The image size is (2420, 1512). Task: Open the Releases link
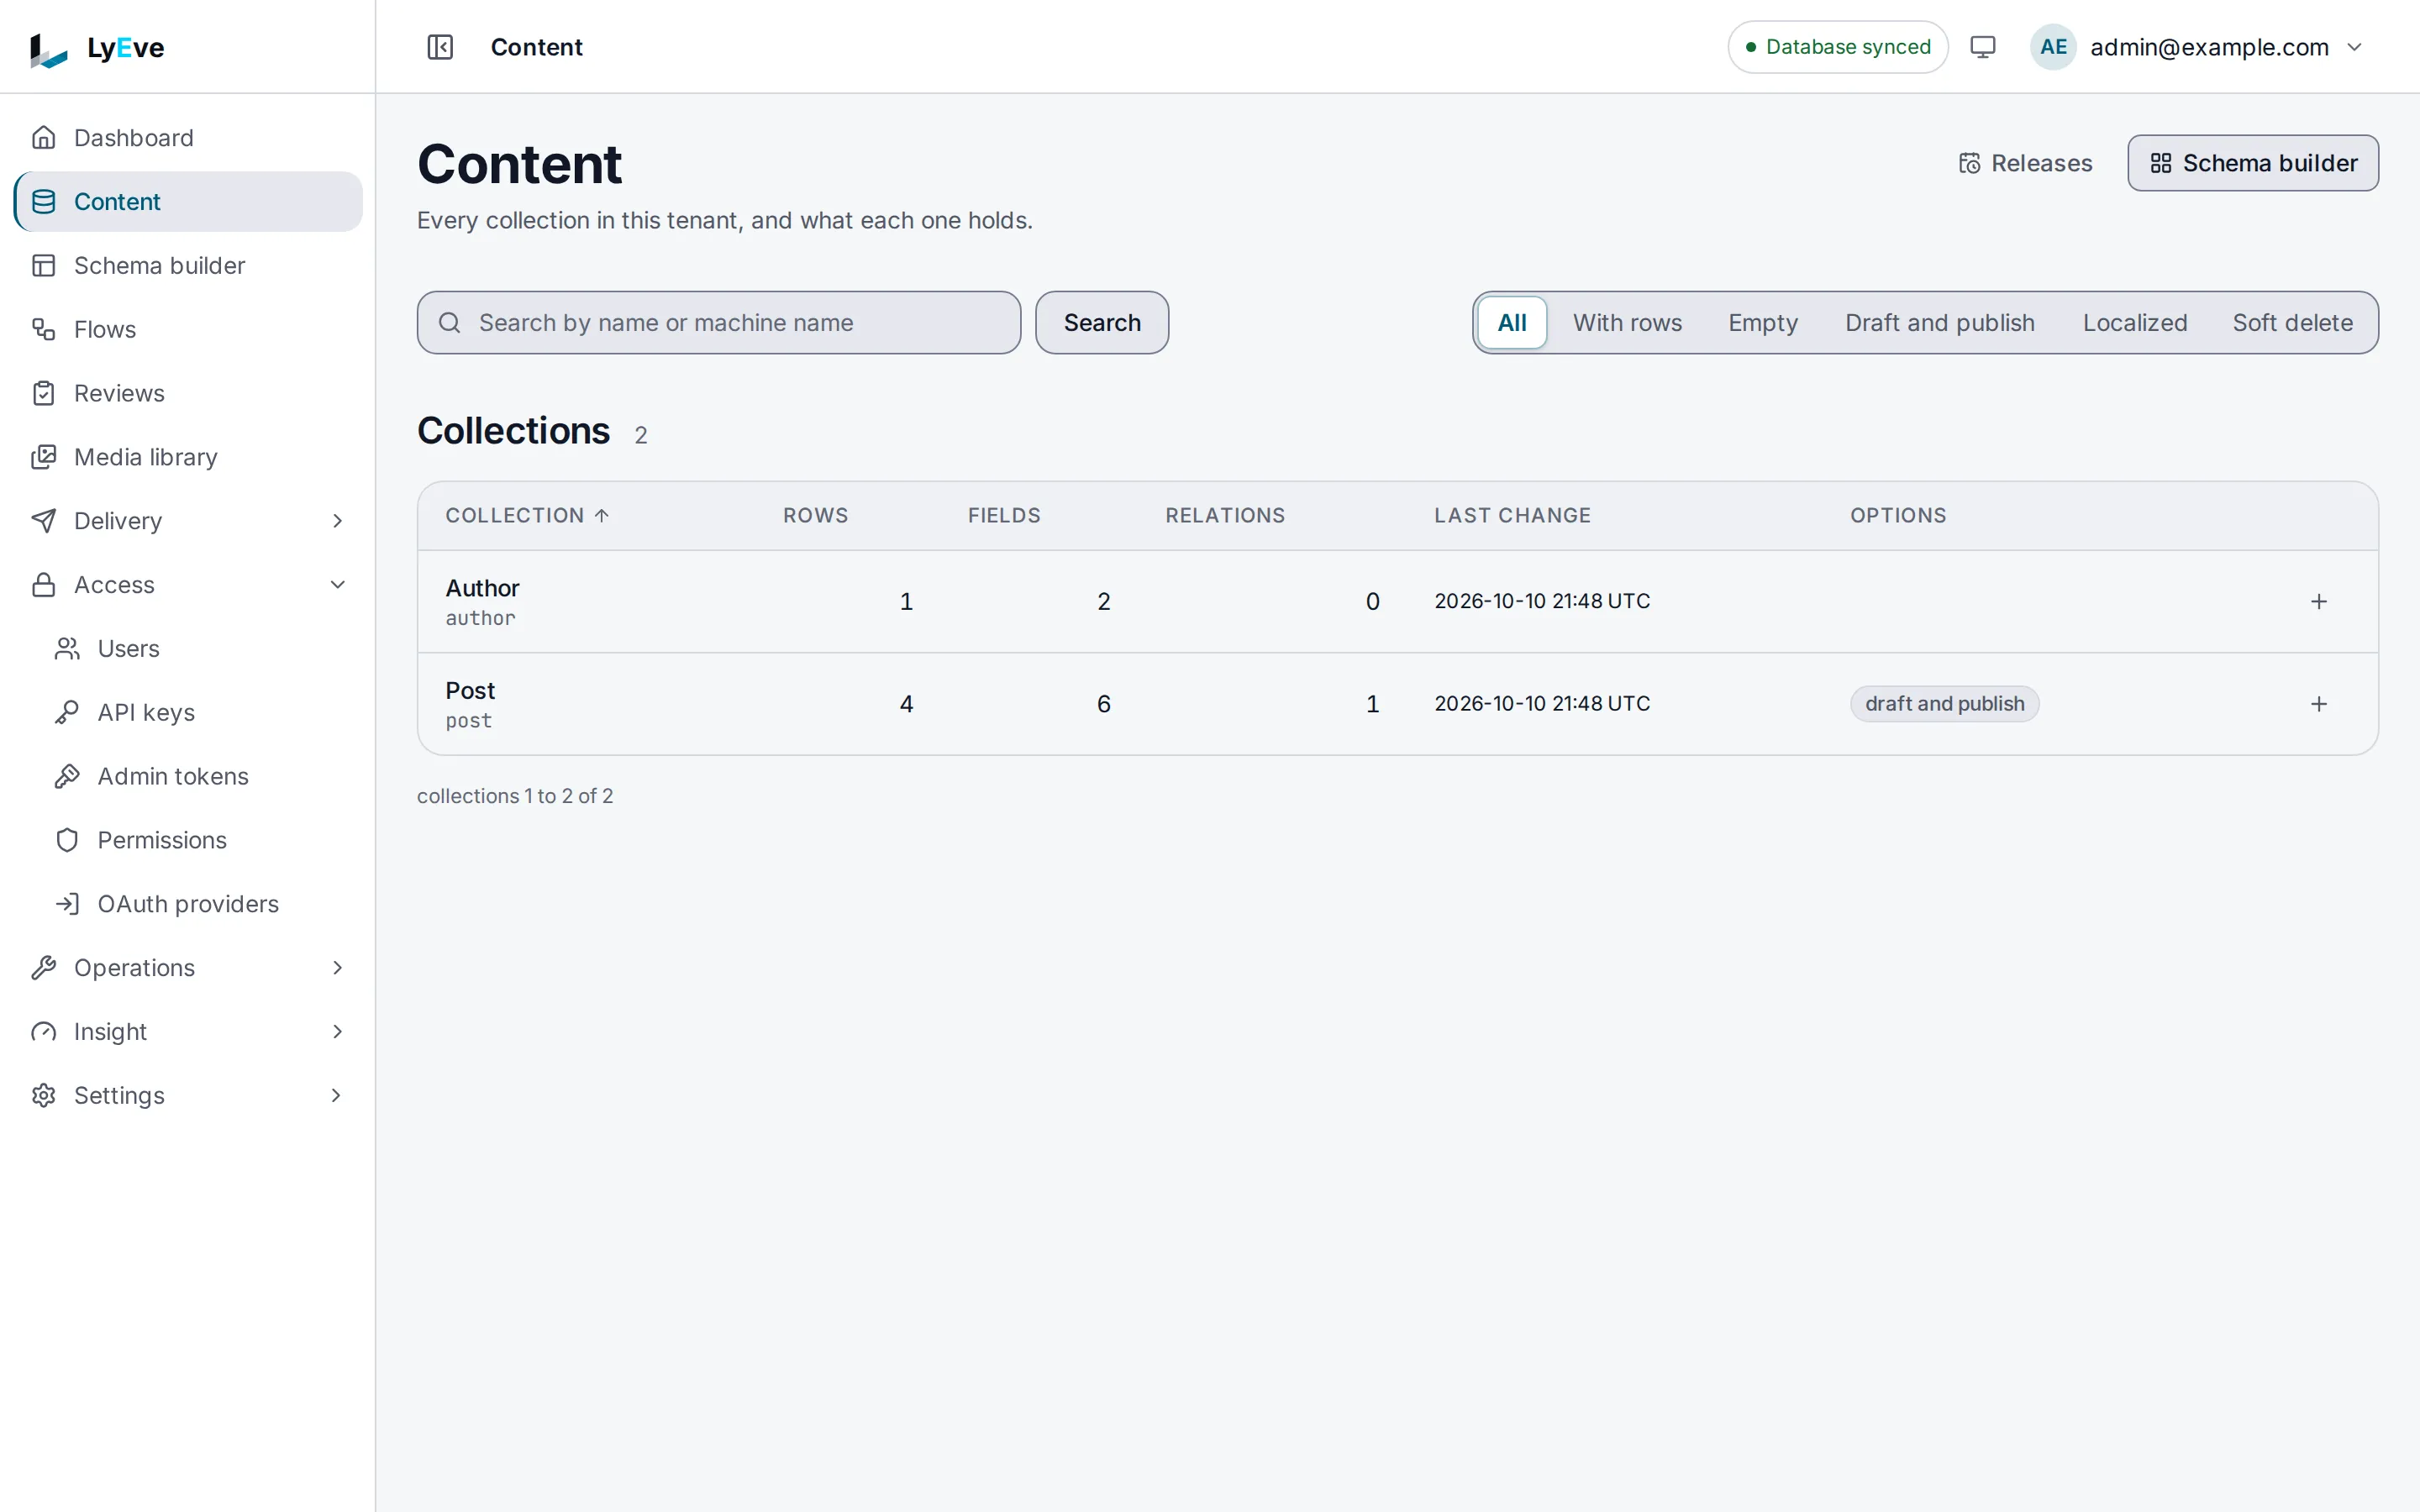[2025, 163]
